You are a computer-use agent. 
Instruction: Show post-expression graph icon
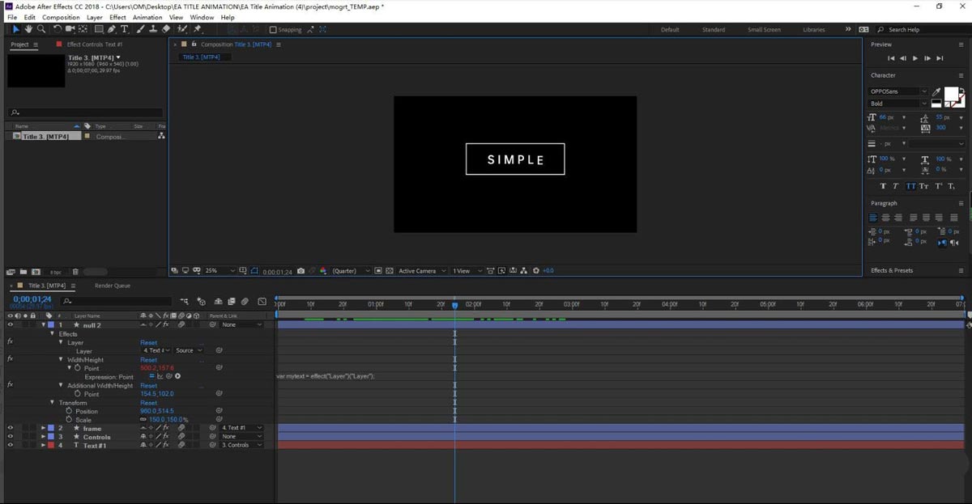pos(160,377)
